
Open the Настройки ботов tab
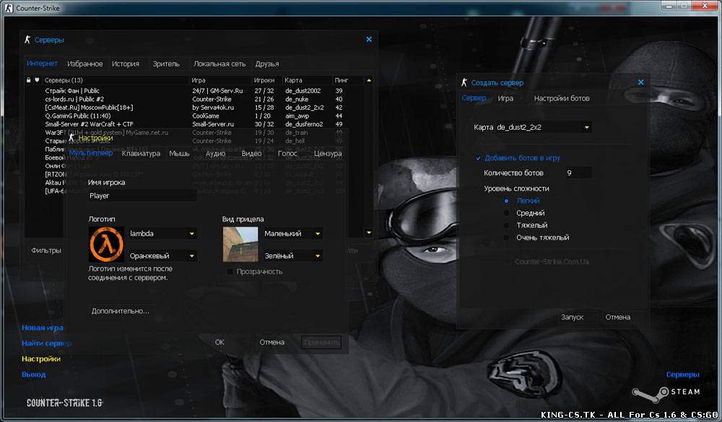pyautogui.click(x=562, y=99)
